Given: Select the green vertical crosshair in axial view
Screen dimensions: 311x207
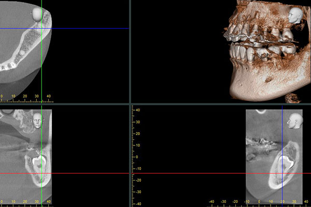Looking at the screenshot, I should pyautogui.click(x=41, y=52).
